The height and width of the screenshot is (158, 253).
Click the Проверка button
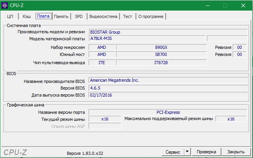point(206,152)
